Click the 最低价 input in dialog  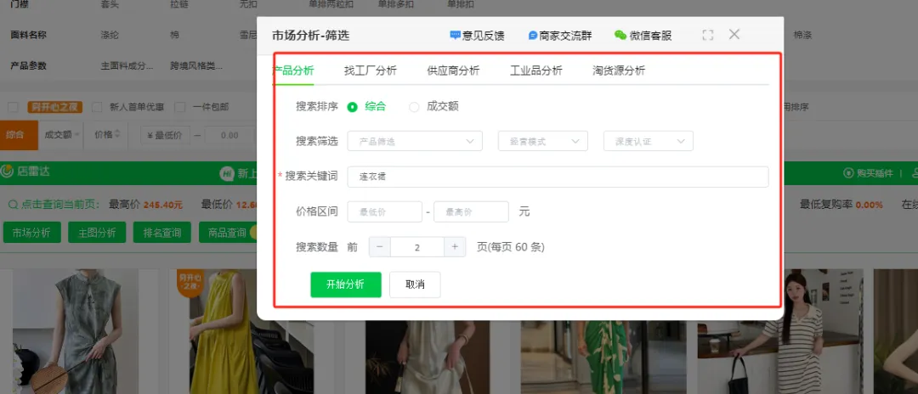(x=385, y=211)
